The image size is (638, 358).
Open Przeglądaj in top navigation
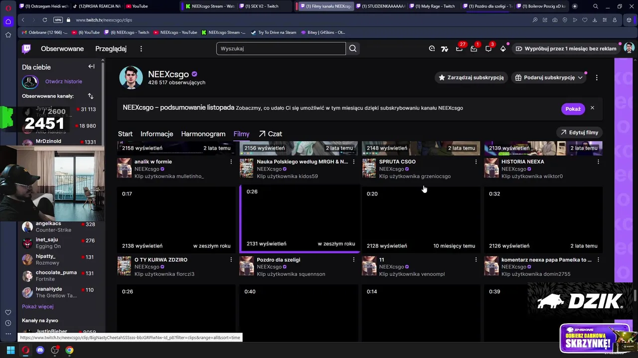[x=111, y=49]
